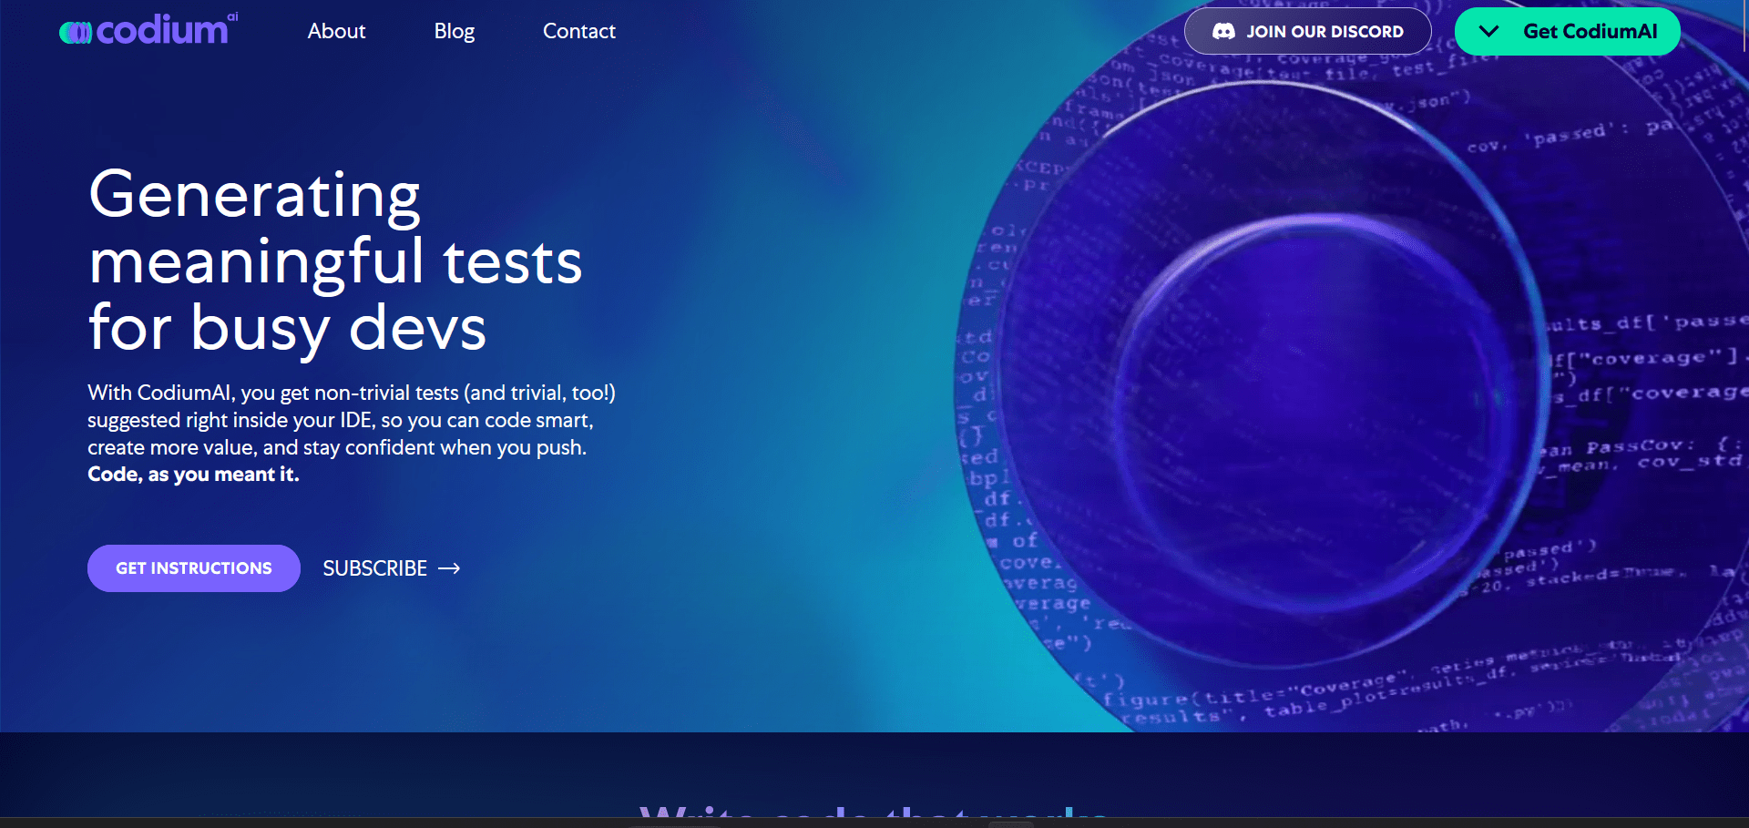The width and height of the screenshot is (1749, 828).
Task: Click the arrow icon beside Subscribe
Action: click(x=449, y=568)
